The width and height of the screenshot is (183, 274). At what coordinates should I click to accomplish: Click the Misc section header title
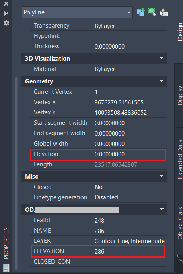click(x=31, y=177)
